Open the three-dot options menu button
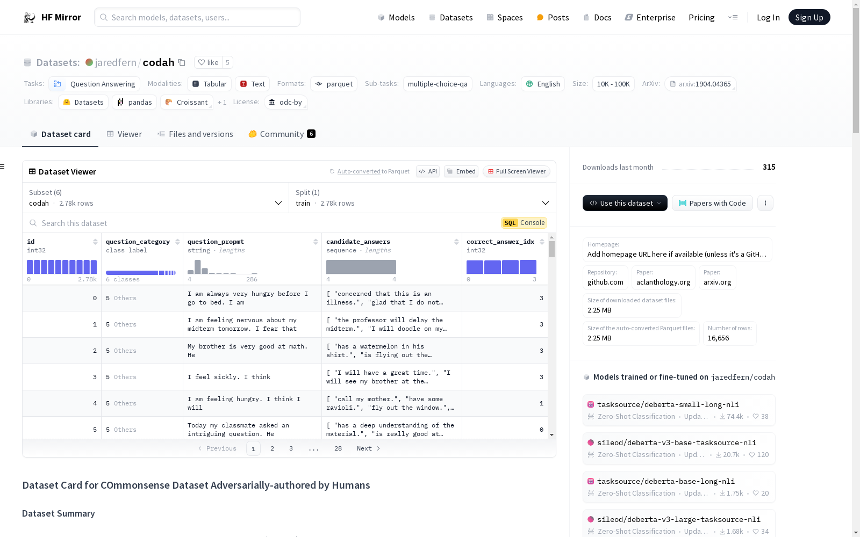This screenshot has width=860, height=537. pos(765,203)
